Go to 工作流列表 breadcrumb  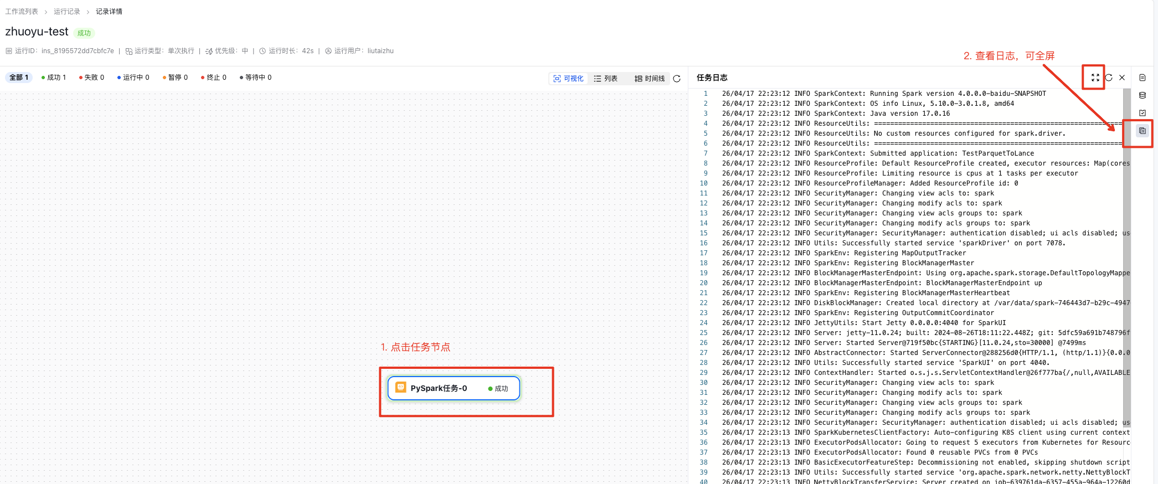tap(22, 12)
